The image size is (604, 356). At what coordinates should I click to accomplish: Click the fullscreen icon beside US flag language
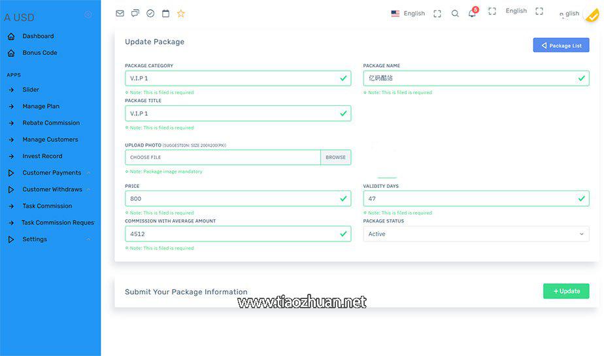[437, 13]
